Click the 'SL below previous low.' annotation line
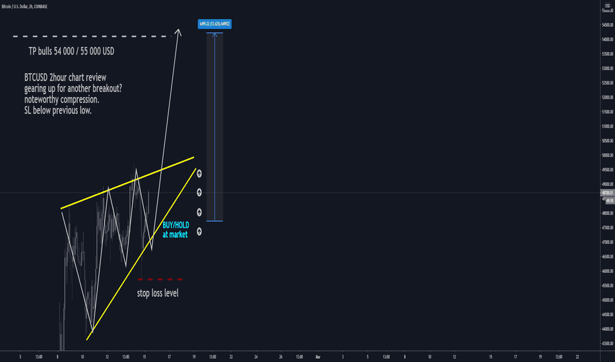 coord(58,111)
